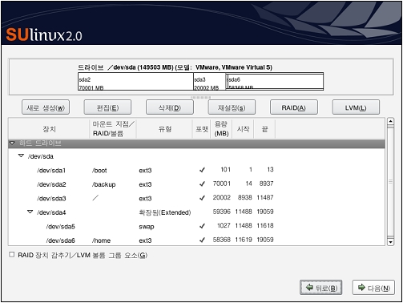The height and width of the screenshot is (303, 403).
Task: Collapse the /dev/sda tree node
Action: (21, 156)
